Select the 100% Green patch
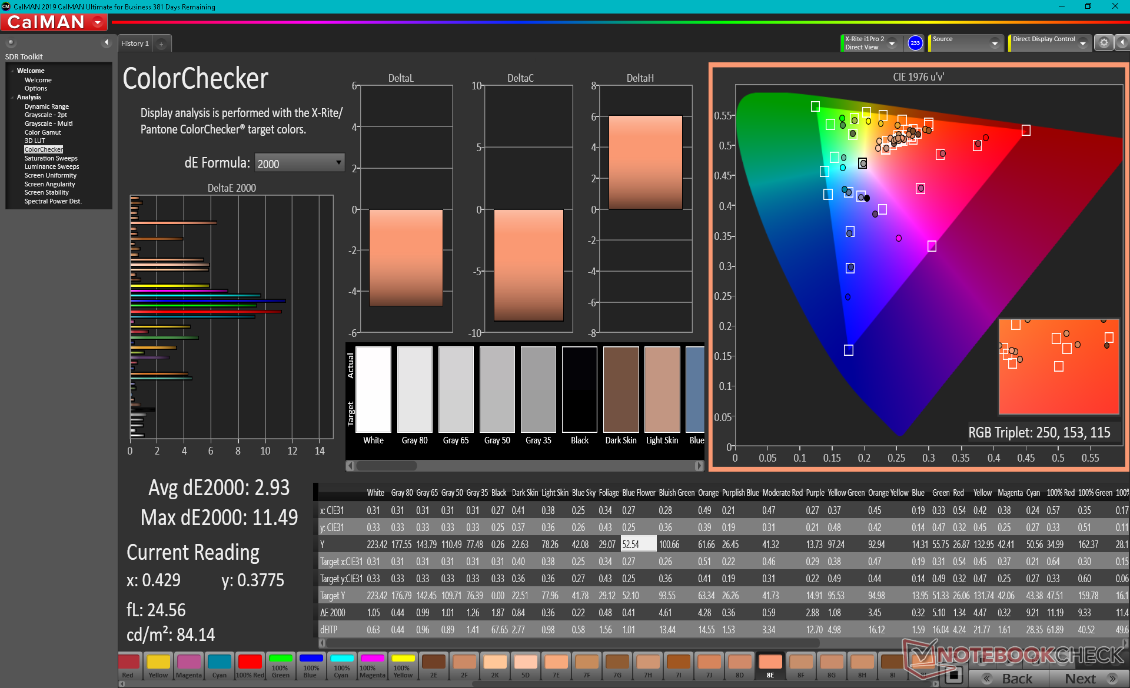The image size is (1130, 688). click(x=281, y=666)
